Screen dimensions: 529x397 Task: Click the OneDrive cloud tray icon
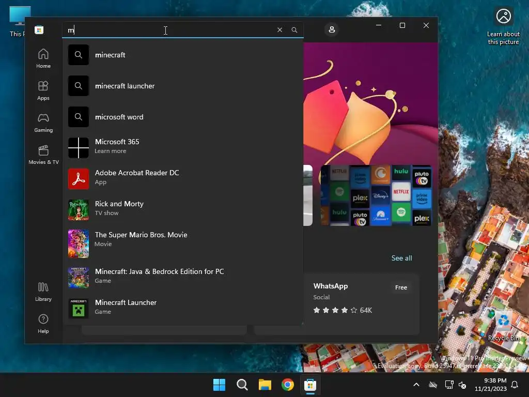433,385
